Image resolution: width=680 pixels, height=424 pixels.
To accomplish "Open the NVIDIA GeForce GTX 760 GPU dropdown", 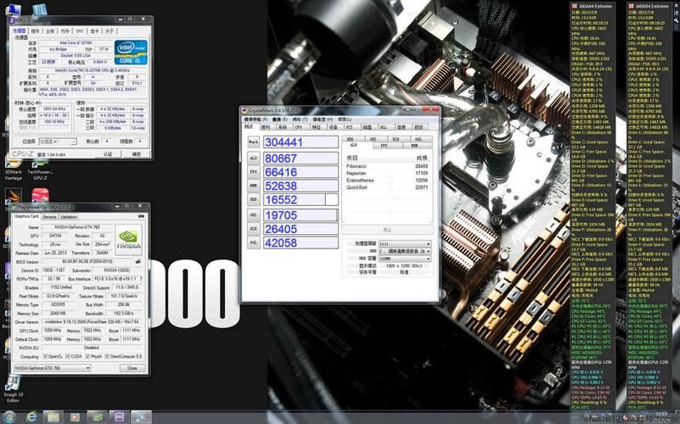I will (52, 368).
